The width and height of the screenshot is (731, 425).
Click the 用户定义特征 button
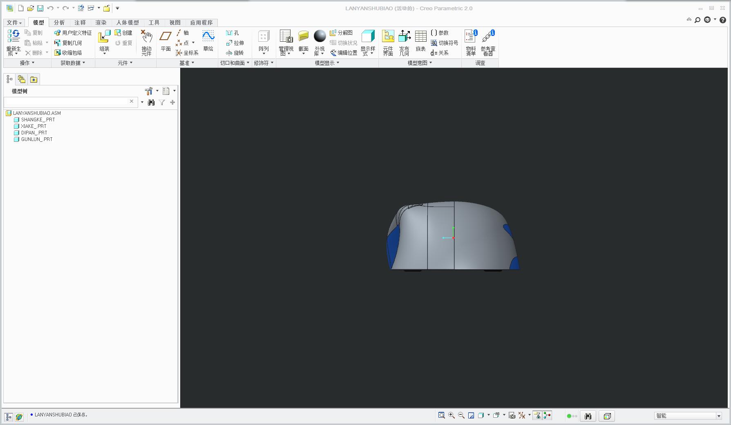coord(73,33)
